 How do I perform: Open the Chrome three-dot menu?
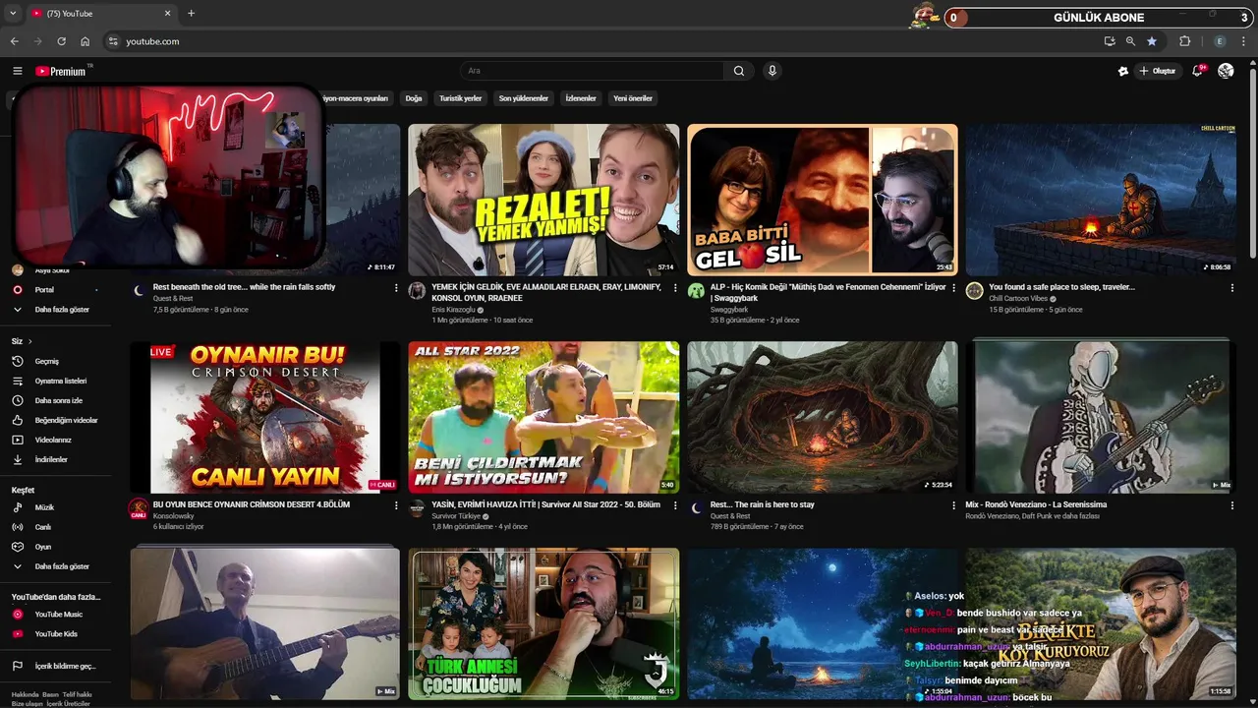point(1244,41)
